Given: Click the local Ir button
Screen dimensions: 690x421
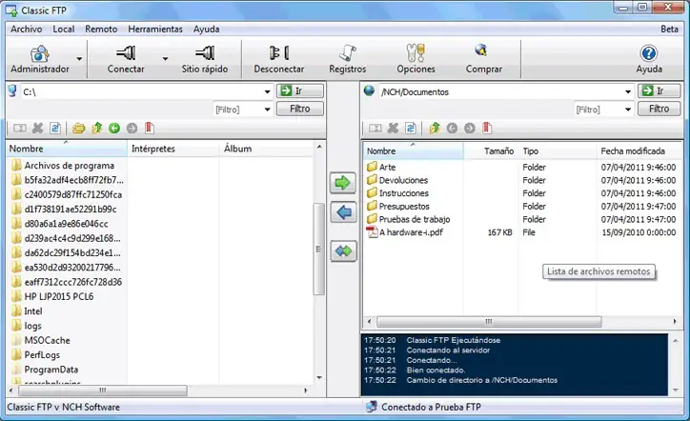Looking at the screenshot, I should point(300,91).
